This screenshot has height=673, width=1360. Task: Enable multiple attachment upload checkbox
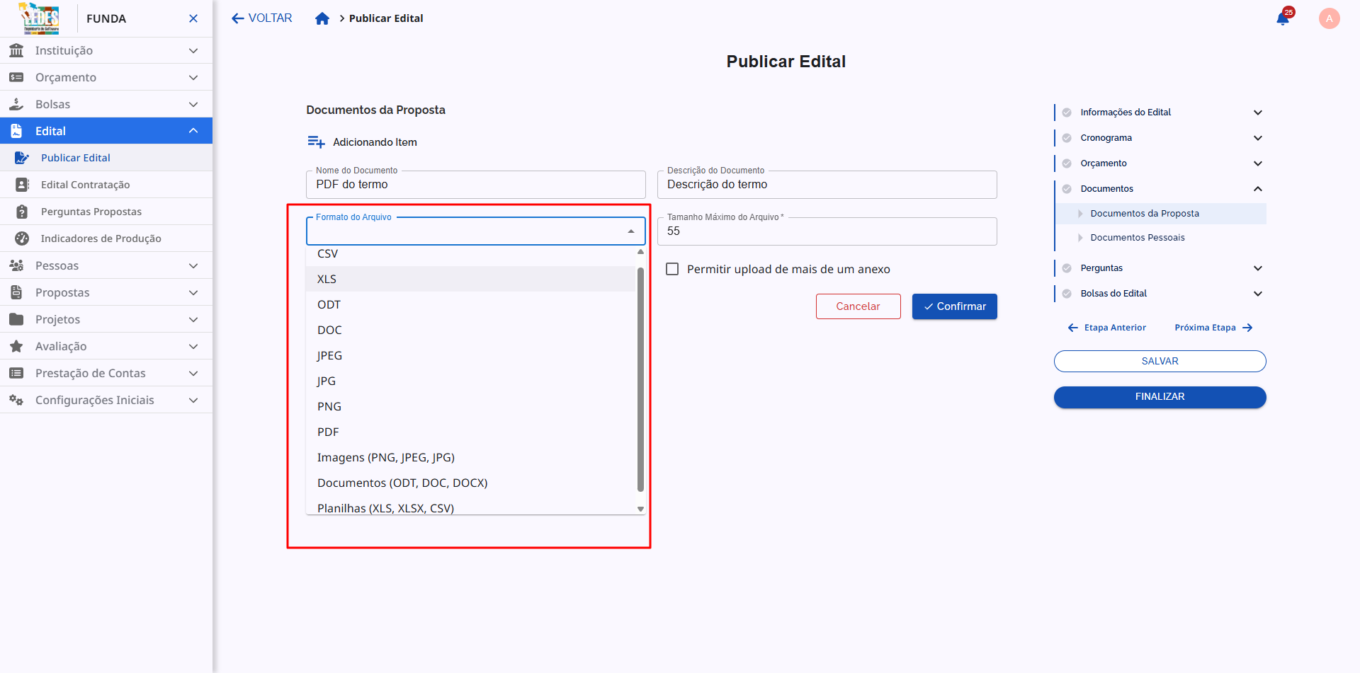point(672,269)
